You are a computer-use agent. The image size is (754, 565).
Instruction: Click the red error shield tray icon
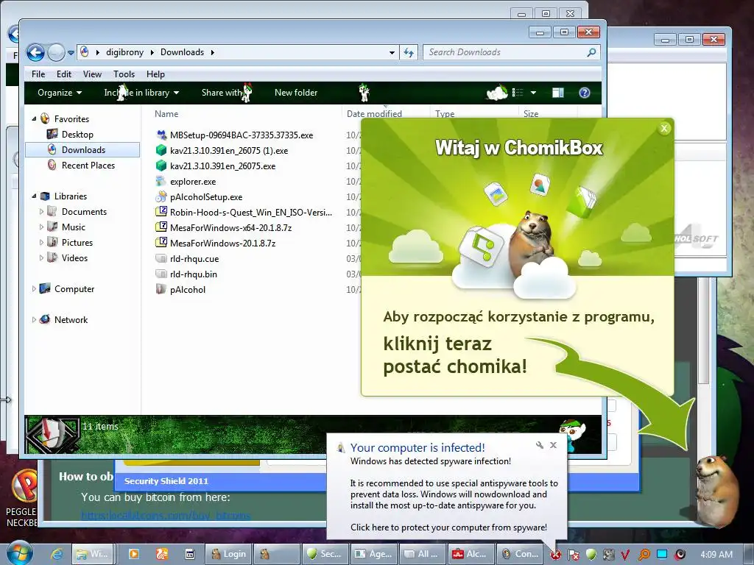click(x=555, y=555)
